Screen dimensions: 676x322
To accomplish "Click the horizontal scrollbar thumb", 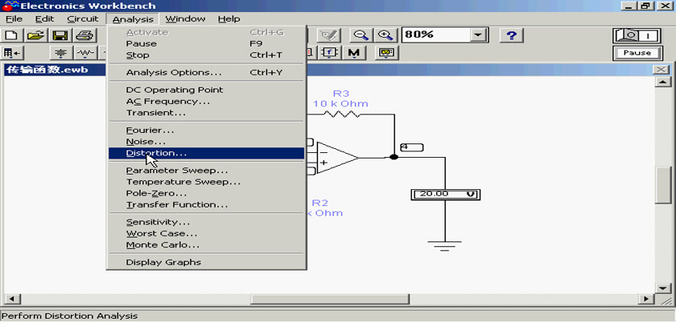I will tap(330, 299).
